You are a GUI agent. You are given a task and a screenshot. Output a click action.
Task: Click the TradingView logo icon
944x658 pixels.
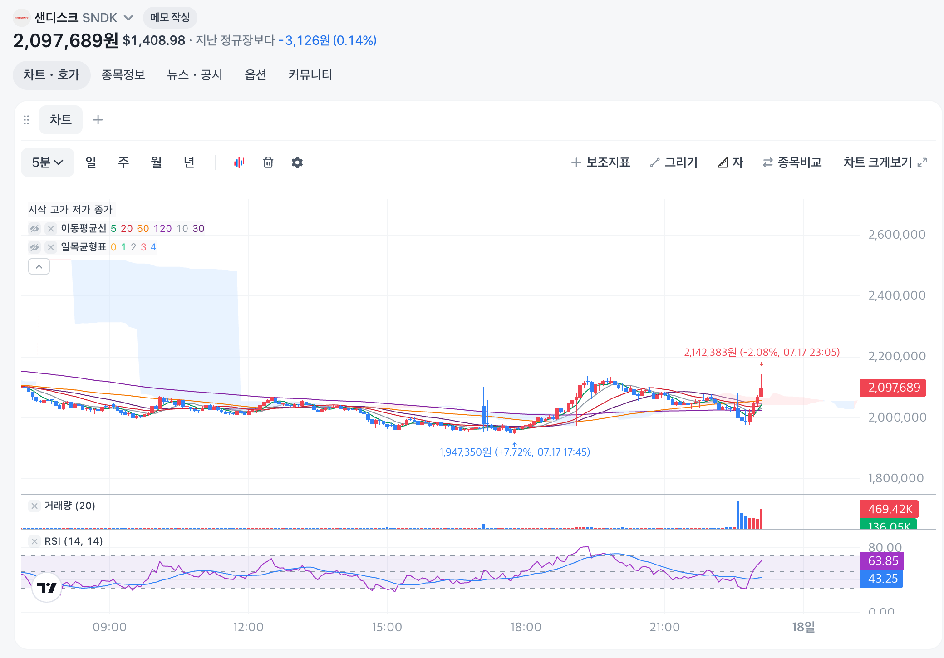[47, 588]
